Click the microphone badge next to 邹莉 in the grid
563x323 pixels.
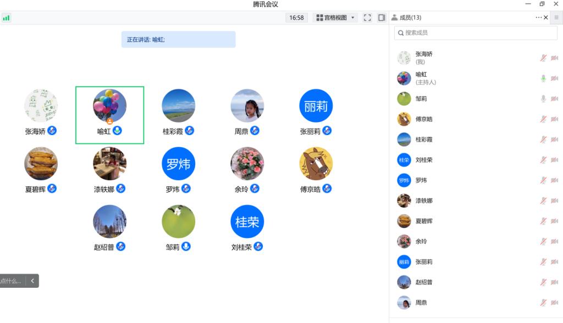[186, 247]
